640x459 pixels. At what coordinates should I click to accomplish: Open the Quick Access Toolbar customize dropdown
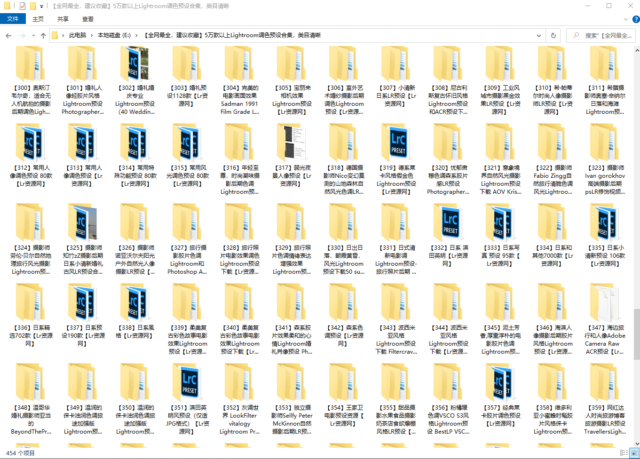click(41, 6)
